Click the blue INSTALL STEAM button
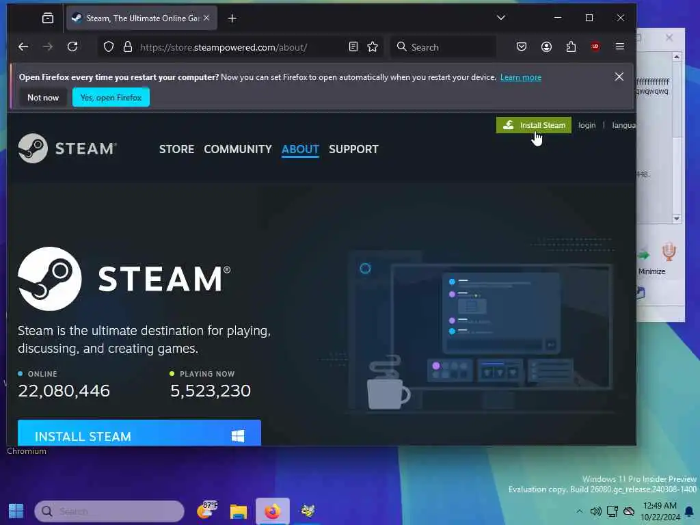The image size is (700, 525). pos(139,433)
